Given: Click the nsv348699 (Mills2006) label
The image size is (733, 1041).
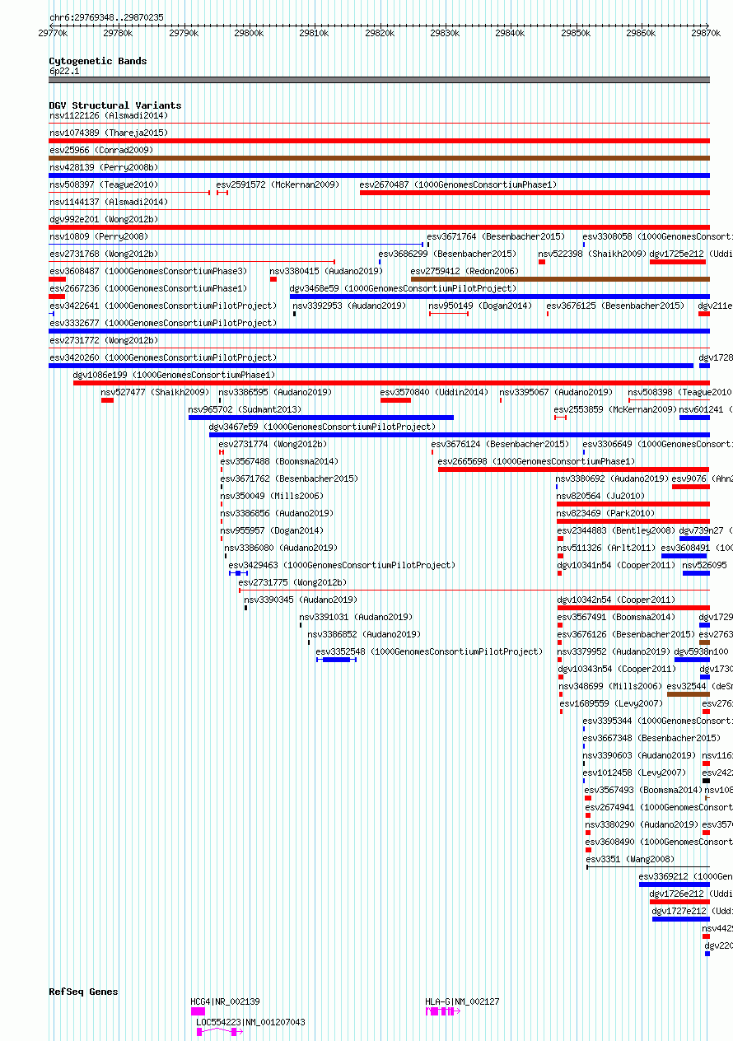Looking at the screenshot, I should point(609,686).
